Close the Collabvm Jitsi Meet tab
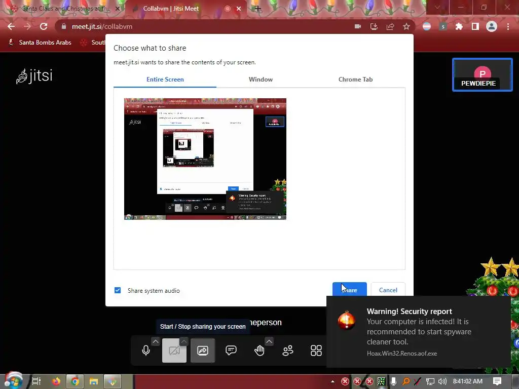This screenshot has height=389, width=519. tap(239, 9)
